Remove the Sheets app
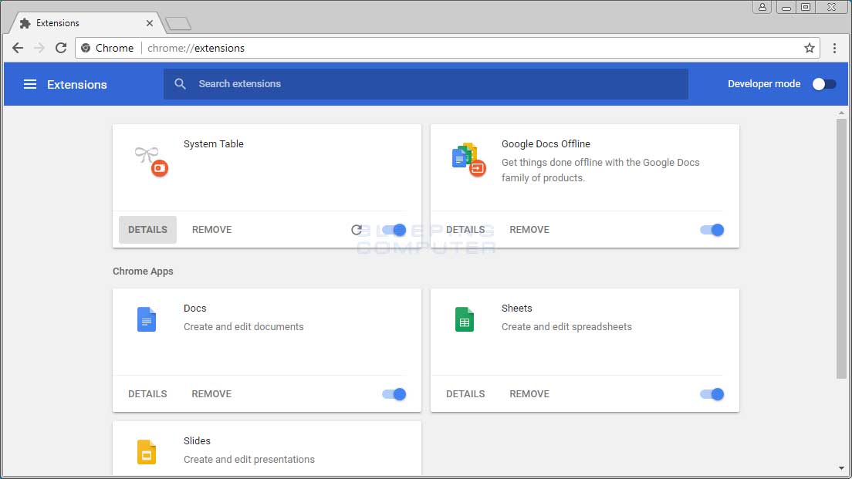This screenshot has height=479, width=852. tap(529, 394)
